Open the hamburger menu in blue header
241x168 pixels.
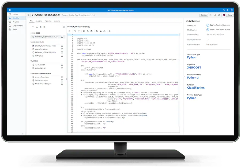(10, 10)
